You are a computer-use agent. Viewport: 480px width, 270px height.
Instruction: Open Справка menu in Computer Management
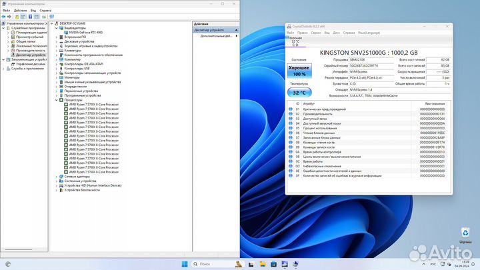[x=45, y=11]
